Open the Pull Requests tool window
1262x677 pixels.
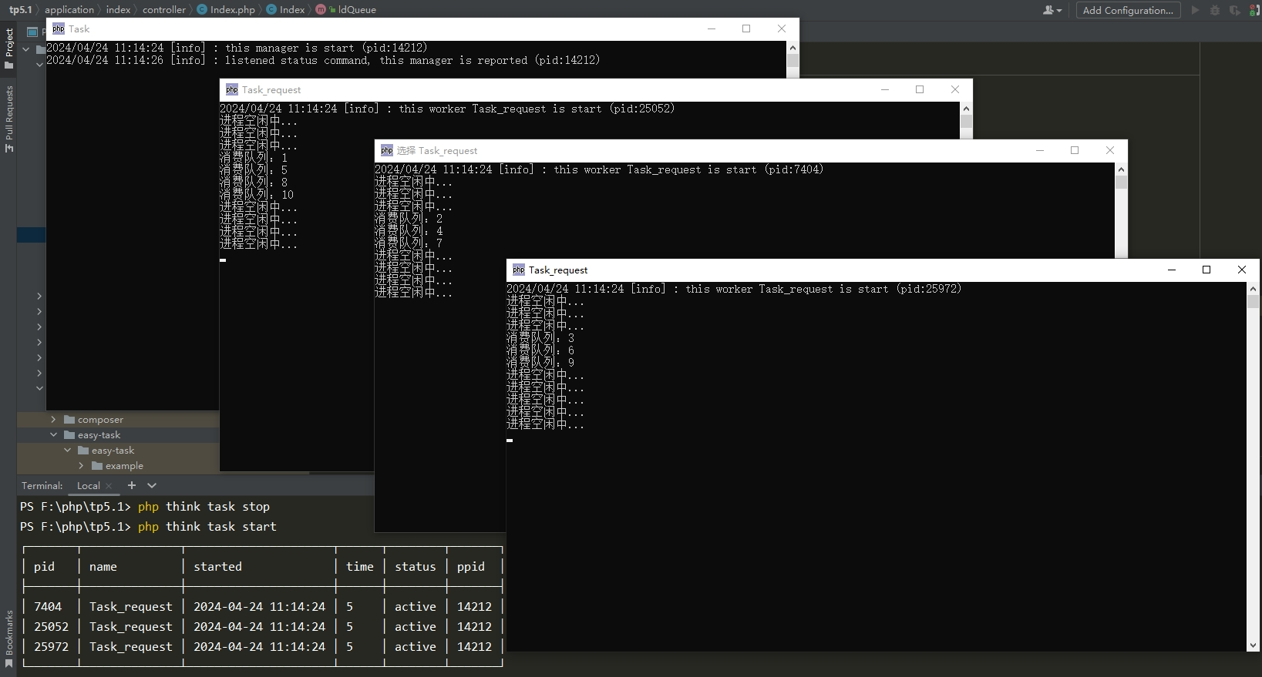(8, 119)
